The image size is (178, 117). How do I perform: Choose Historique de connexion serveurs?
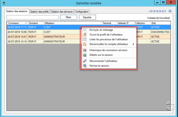108,50
